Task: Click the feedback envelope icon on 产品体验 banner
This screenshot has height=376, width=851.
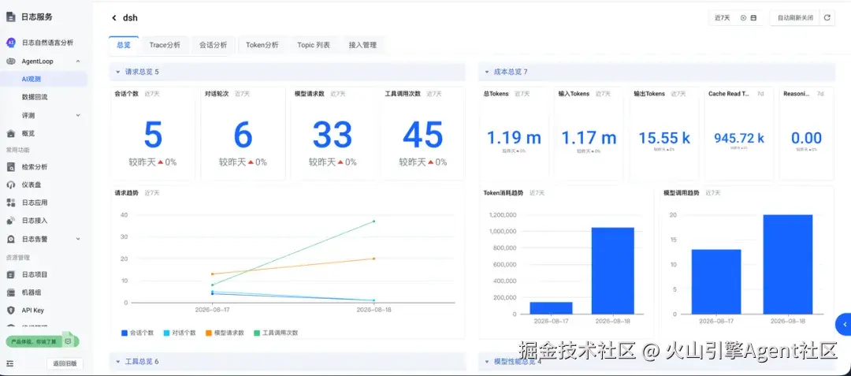Action: [x=68, y=341]
